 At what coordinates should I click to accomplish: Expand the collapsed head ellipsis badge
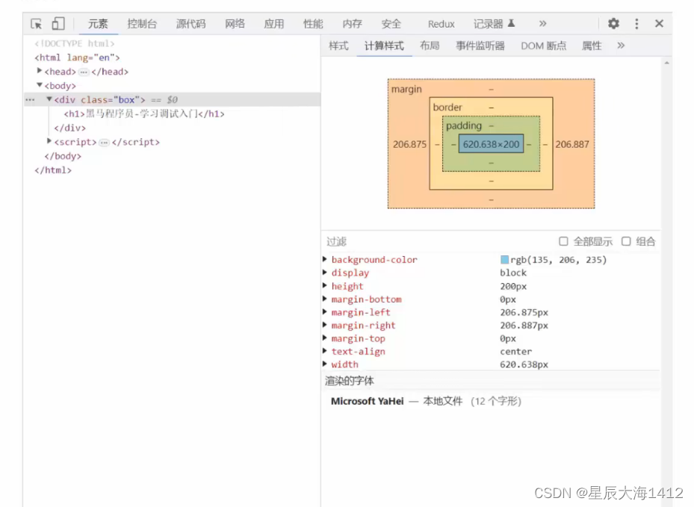(84, 72)
